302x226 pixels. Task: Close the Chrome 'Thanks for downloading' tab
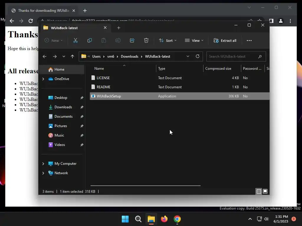(73, 11)
